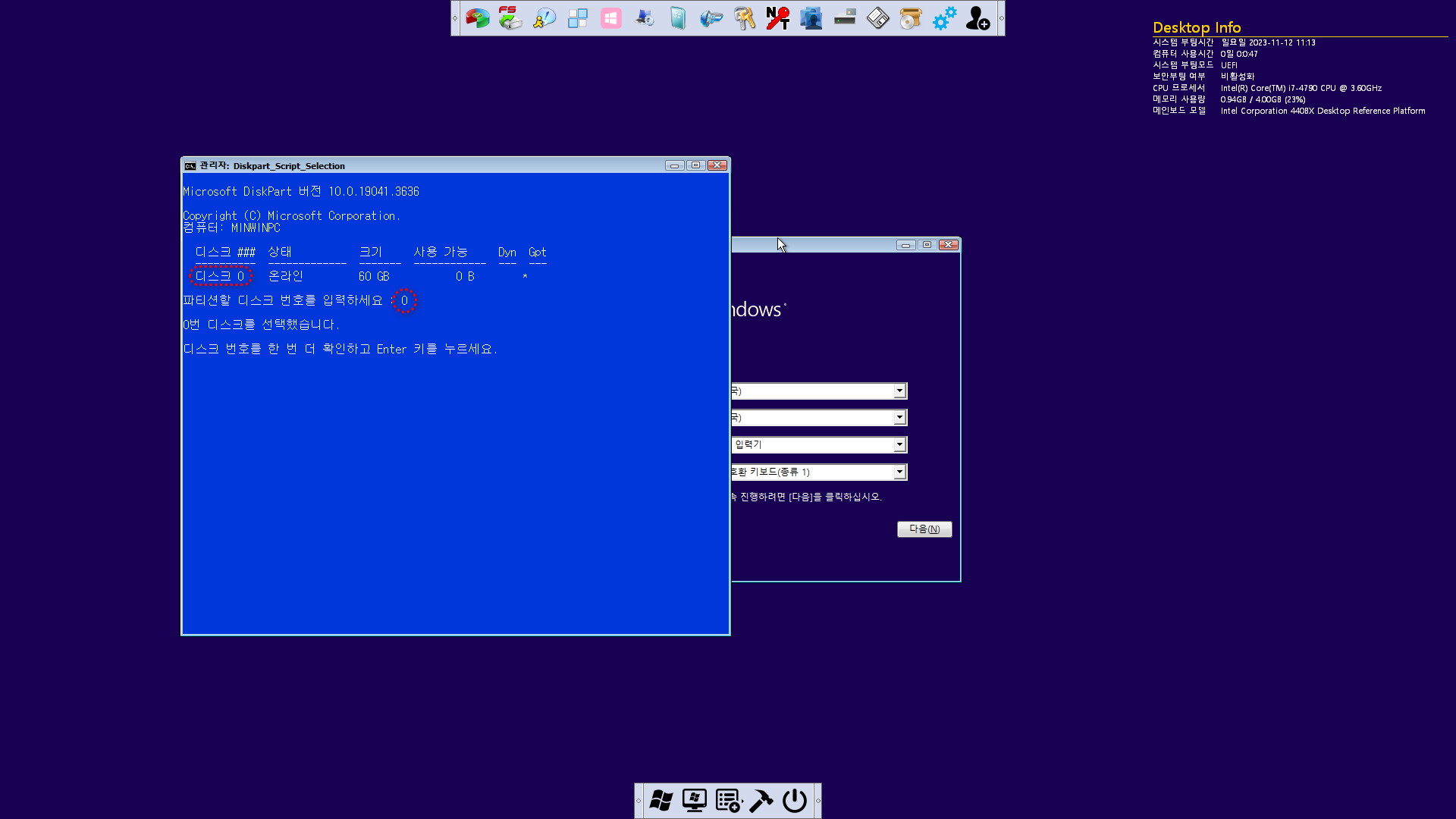Open the list with plus menu icon

(x=729, y=801)
